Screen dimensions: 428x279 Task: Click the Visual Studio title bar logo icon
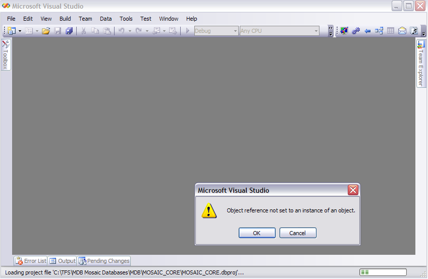(6, 6)
